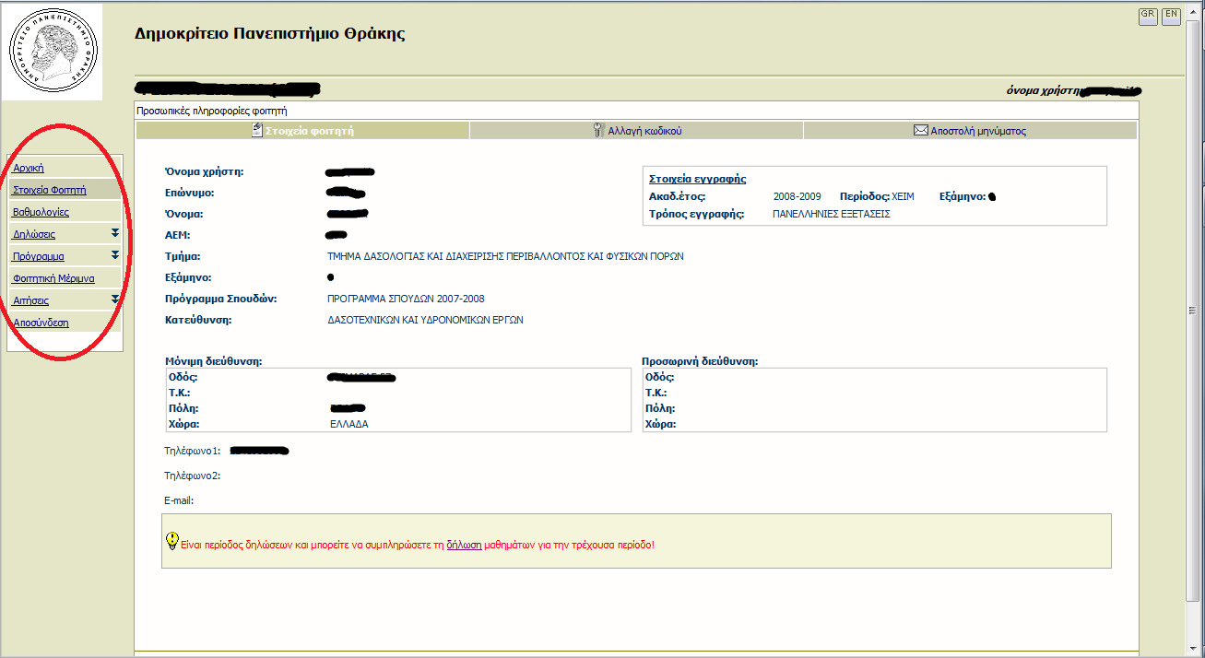Click the lightbulb notice icon
The width and height of the screenshot is (1205, 658).
[171, 541]
